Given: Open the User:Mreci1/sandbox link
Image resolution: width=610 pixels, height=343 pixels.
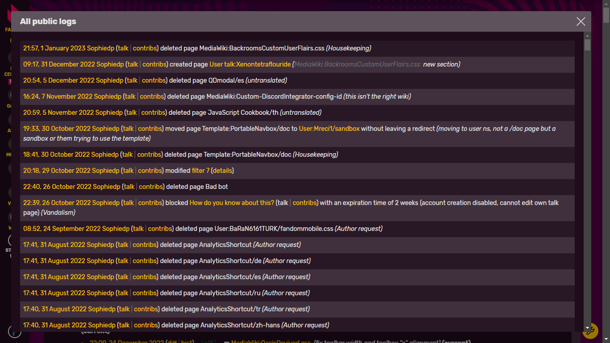Looking at the screenshot, I should click(x=328, y=128).
